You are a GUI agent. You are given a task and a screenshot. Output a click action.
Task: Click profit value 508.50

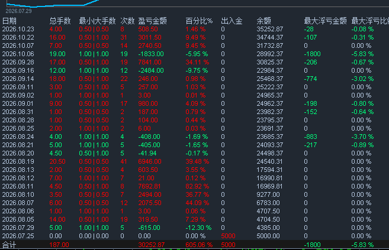coord(148,29)
